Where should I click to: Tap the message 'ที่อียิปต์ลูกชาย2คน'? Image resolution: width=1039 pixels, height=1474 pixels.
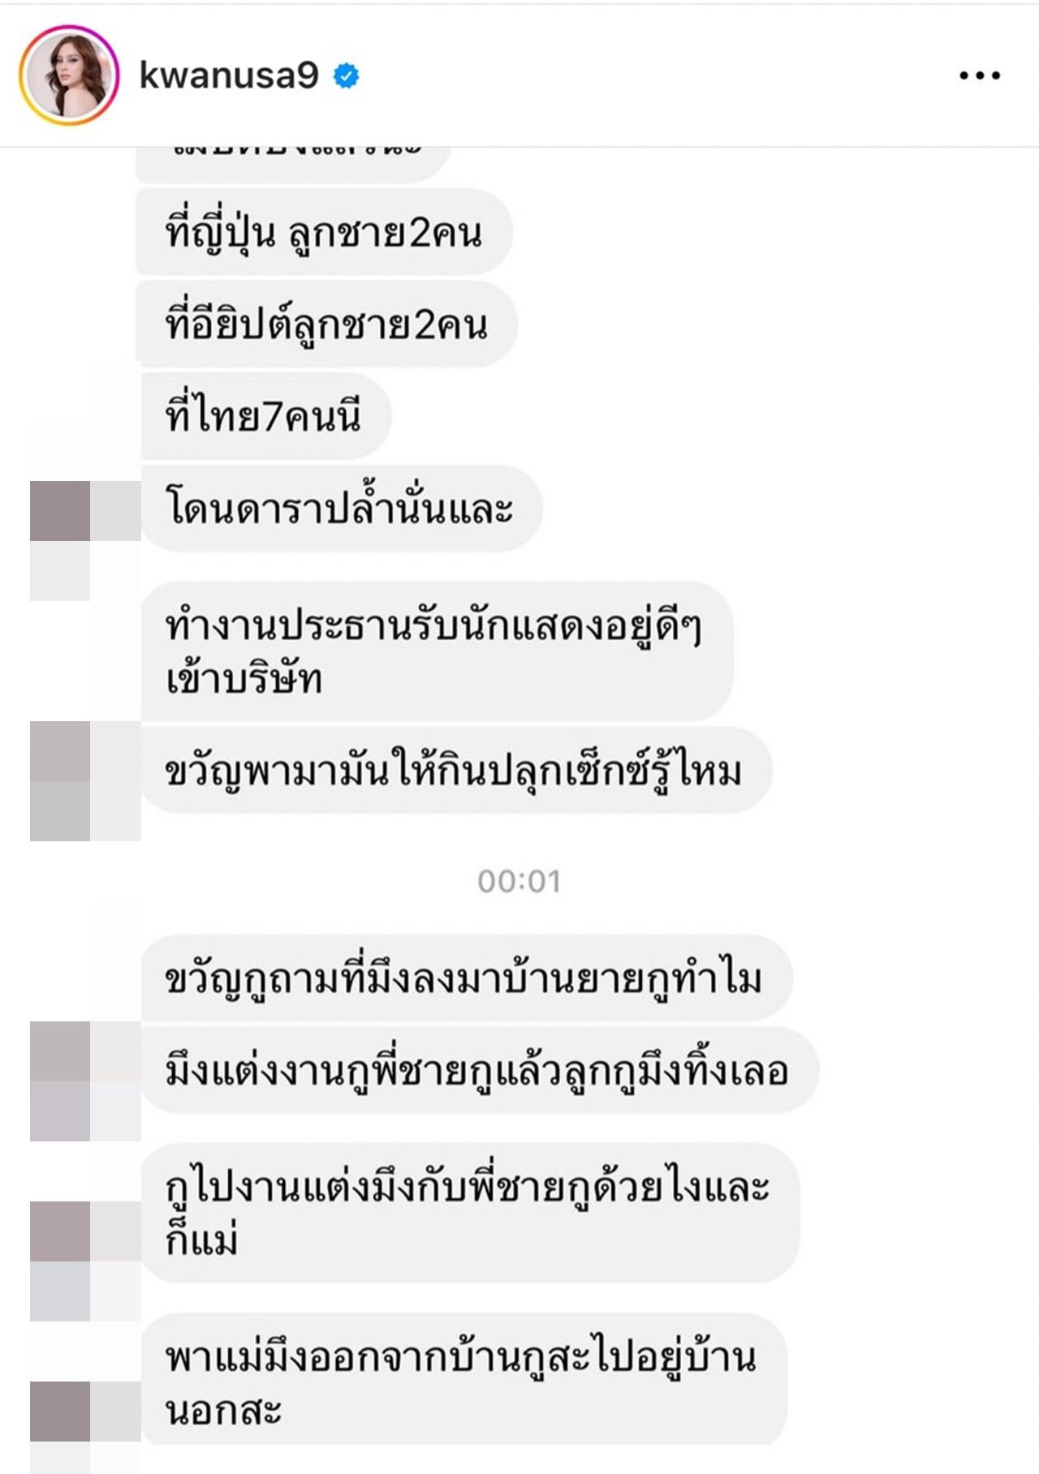326,324
